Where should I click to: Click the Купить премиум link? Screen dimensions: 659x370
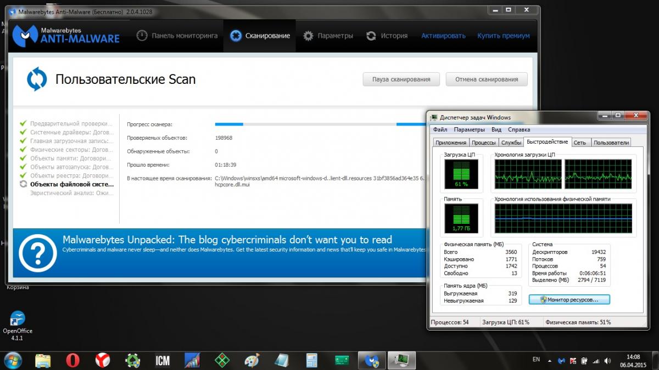(504, 36)
